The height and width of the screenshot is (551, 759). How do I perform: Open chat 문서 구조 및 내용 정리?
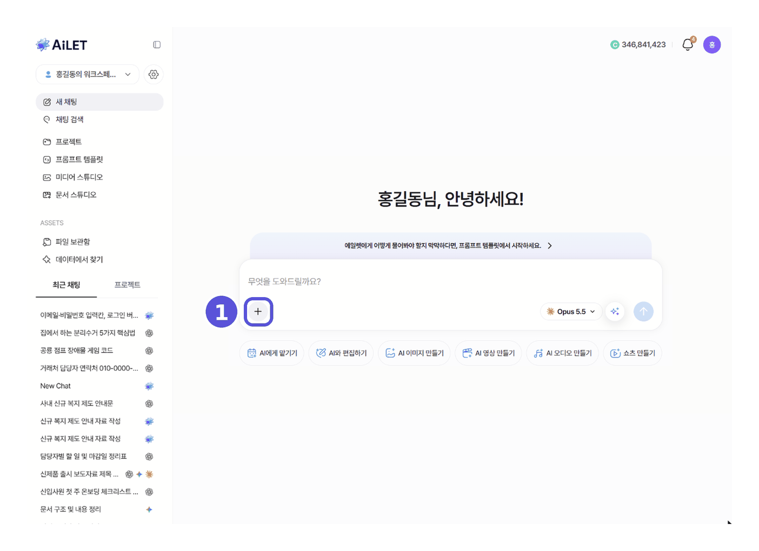pyautogui.click(x=70, y=509)
